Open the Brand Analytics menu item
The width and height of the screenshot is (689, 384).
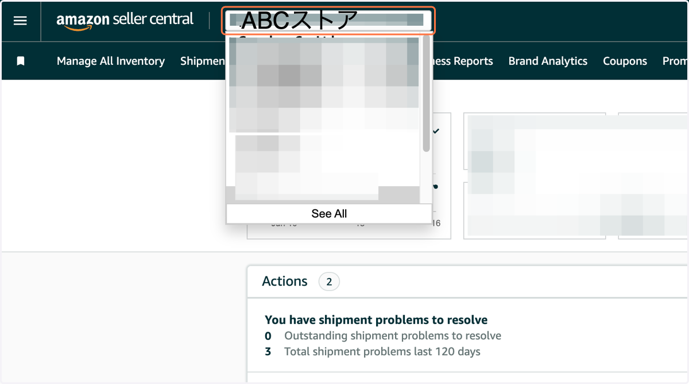pos(548,61)
